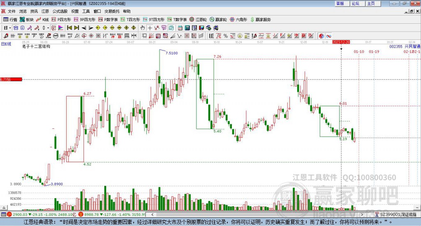Open the 设置 menu
421x226 pixels.
75,11
